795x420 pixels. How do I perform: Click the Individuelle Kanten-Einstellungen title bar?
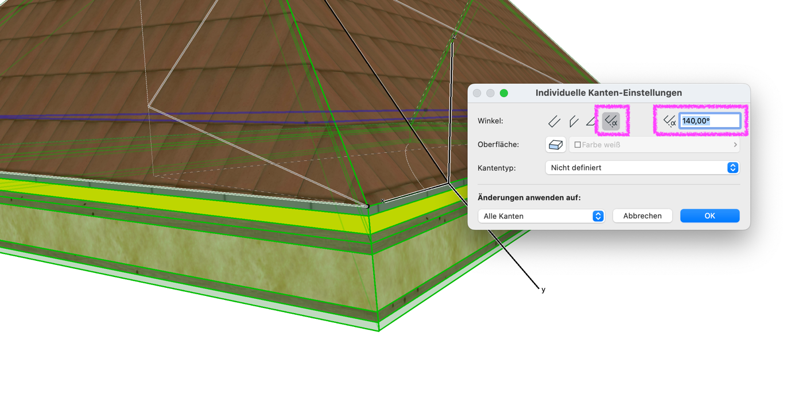pos(608,93)
